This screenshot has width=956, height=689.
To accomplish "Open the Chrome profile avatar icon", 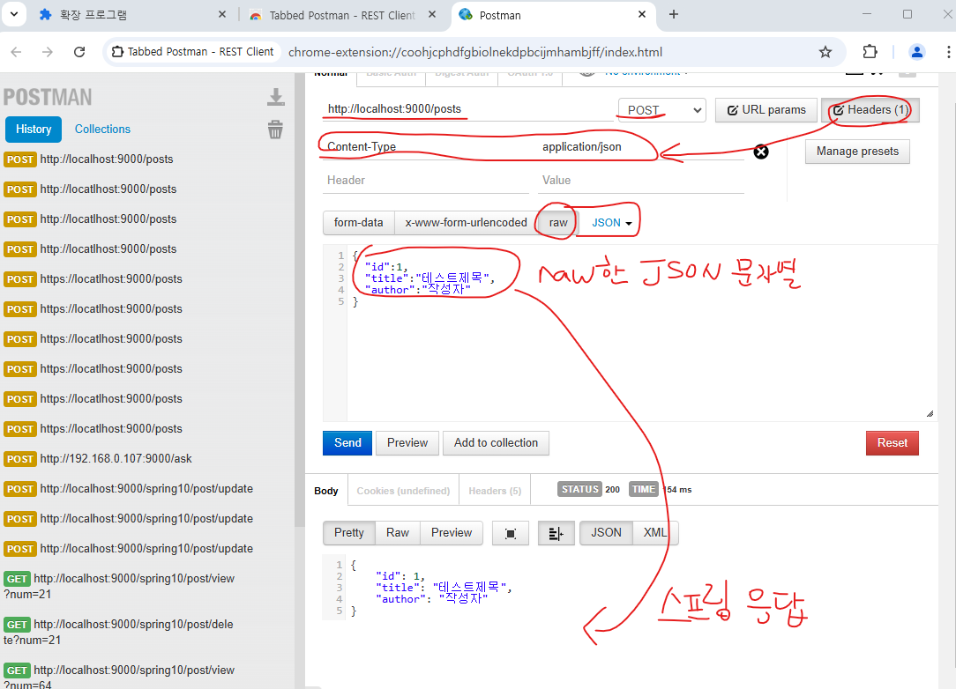I will 917,52.
